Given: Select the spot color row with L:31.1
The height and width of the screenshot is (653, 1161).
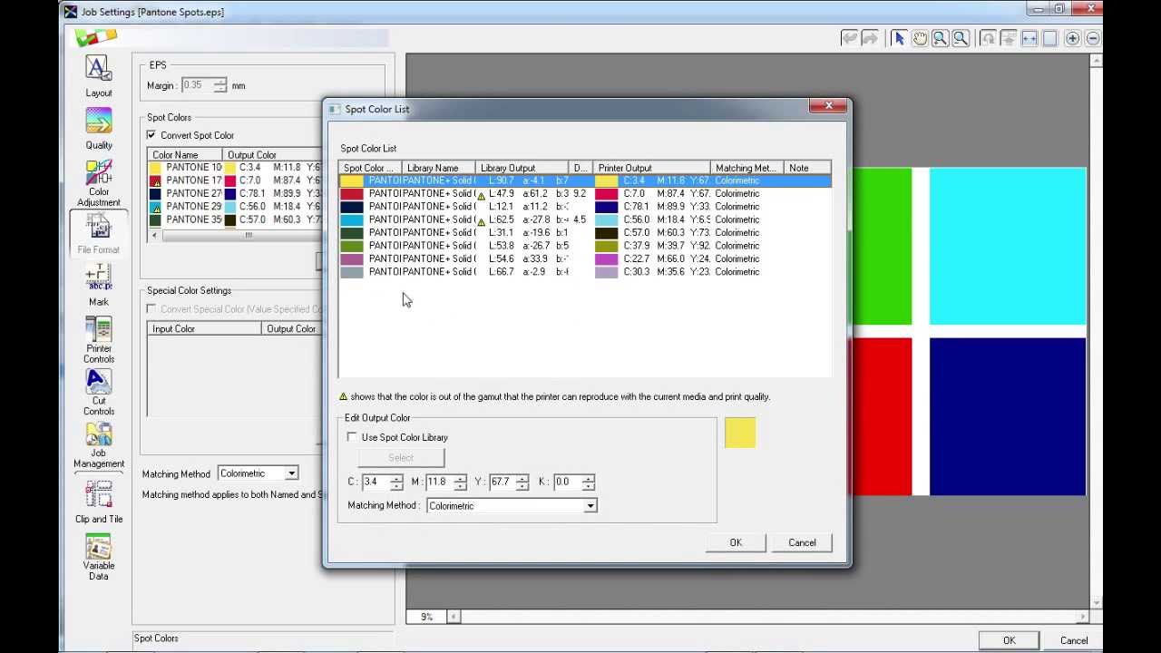Looking at the screenshot, I should point(585,233).
